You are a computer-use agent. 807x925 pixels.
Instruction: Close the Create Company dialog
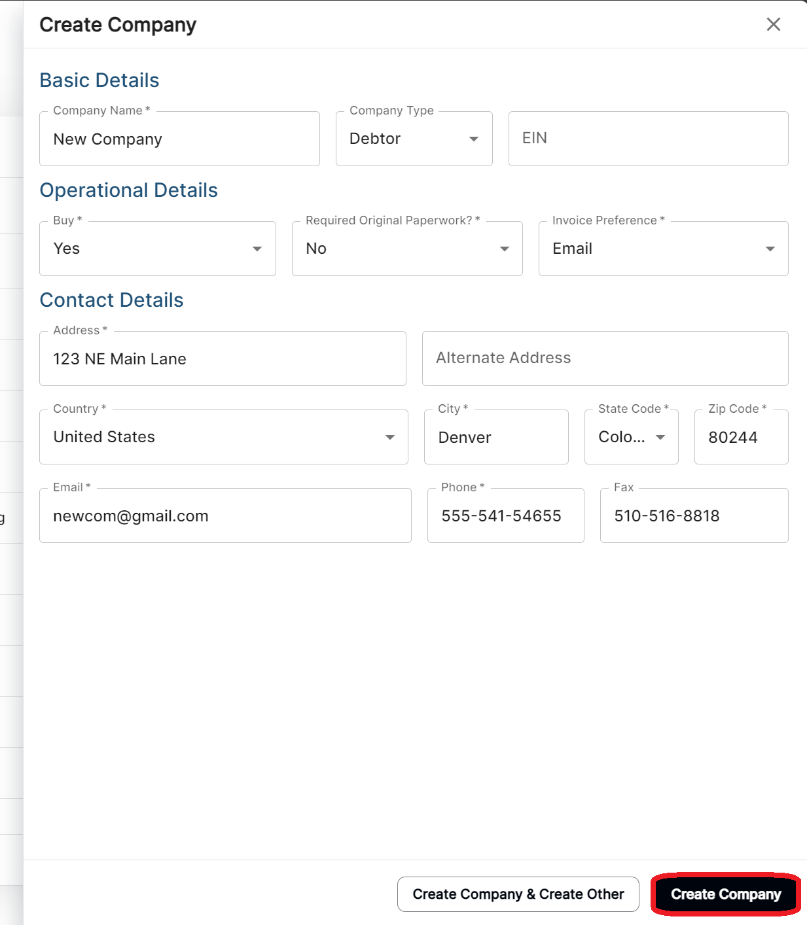pyautogui.click(x=773, y=25)
